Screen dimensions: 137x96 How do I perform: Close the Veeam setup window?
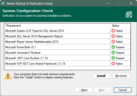(131, 3)
